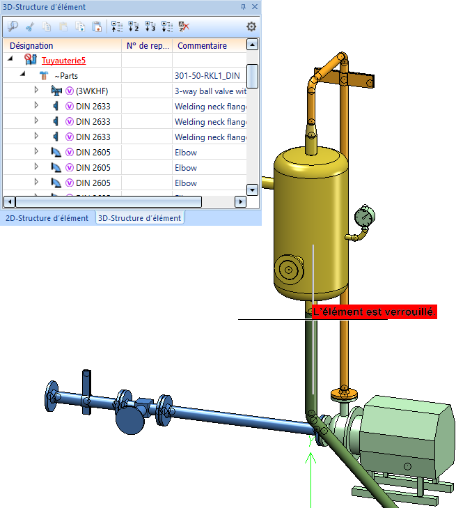Select the (3WKHF) tree item
This screenshot has width=456, height=508.
pyautogui.click(x=92, y=91)
